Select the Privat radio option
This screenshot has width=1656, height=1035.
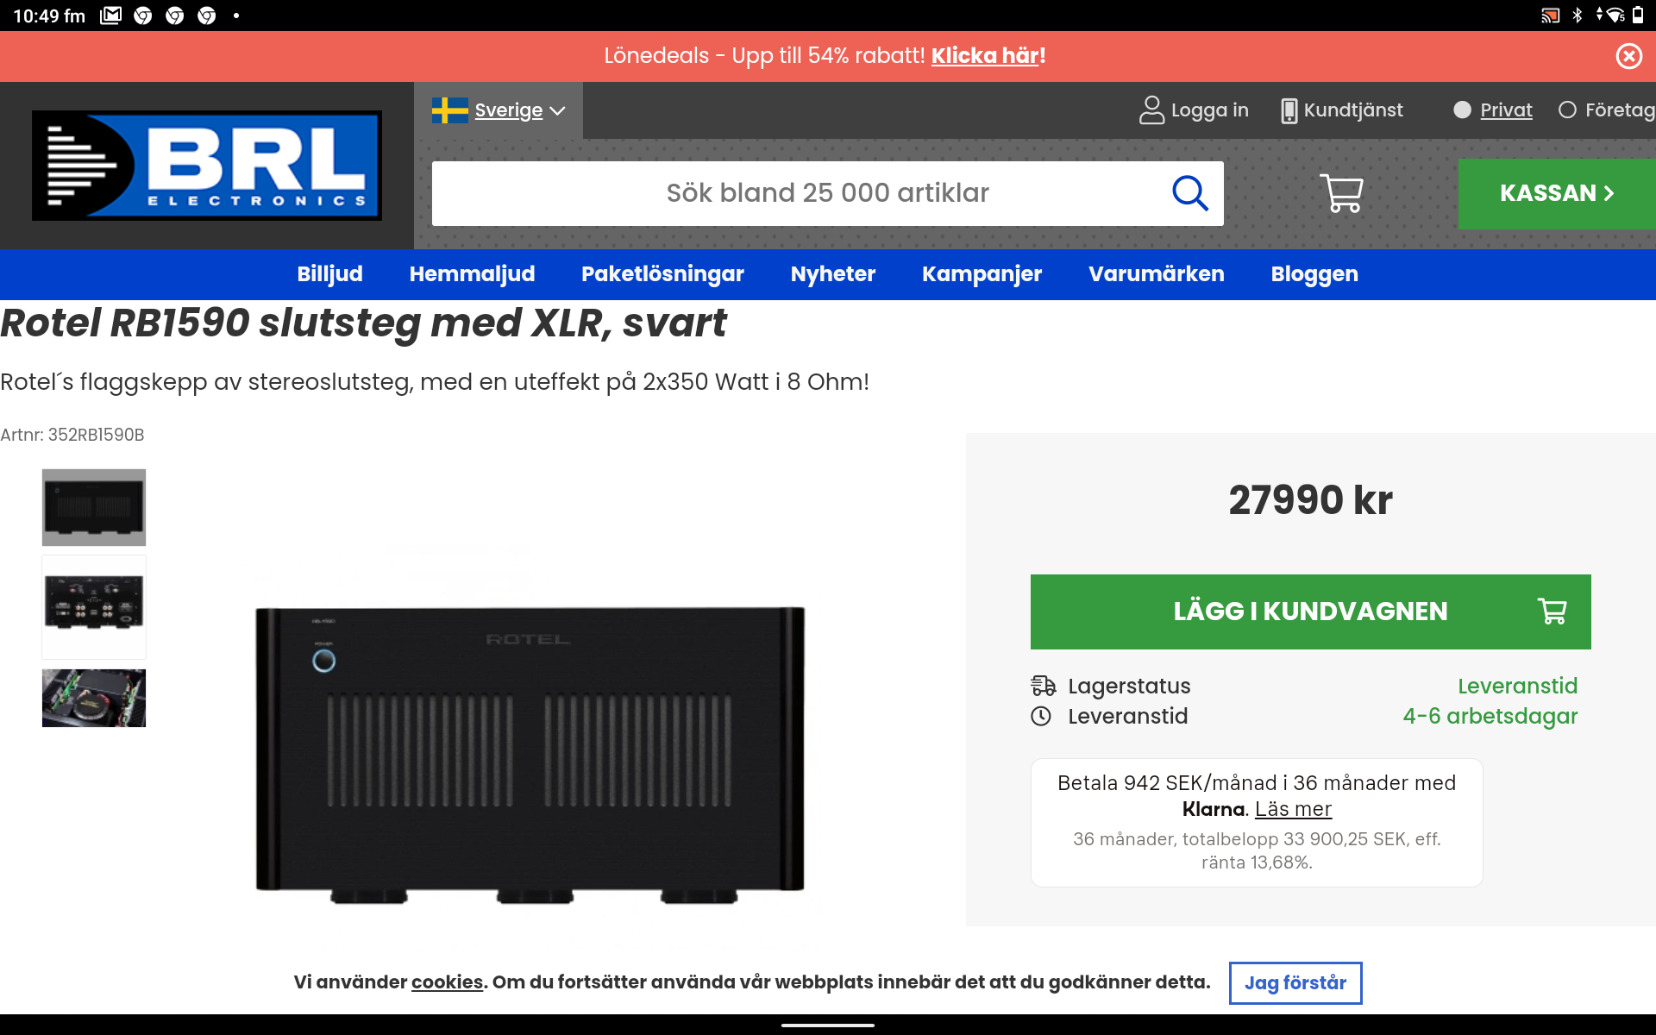tap(1462, 110)
